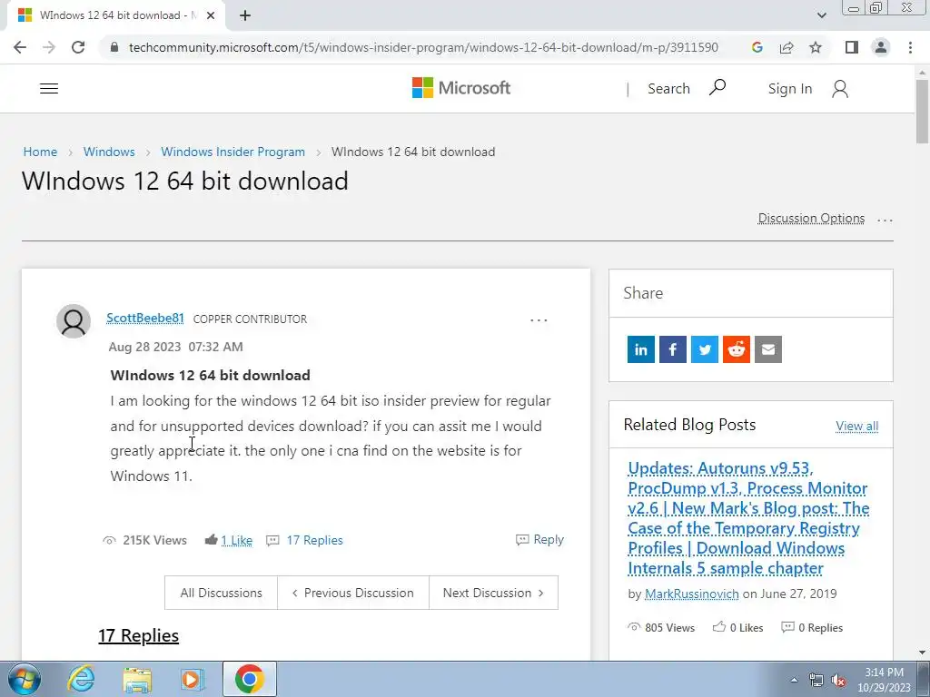Click the address bar URL
Viewport: 930px width, 697px height.
click(x=423, y=47)
